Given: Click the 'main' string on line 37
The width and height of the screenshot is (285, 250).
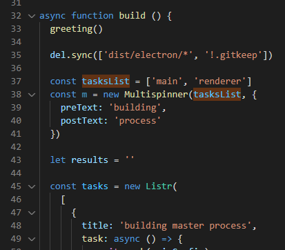Looking at the screenshot, I should [x=167, y=81].
